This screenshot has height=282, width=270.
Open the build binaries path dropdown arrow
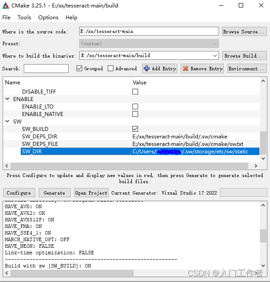pos(215,56)
